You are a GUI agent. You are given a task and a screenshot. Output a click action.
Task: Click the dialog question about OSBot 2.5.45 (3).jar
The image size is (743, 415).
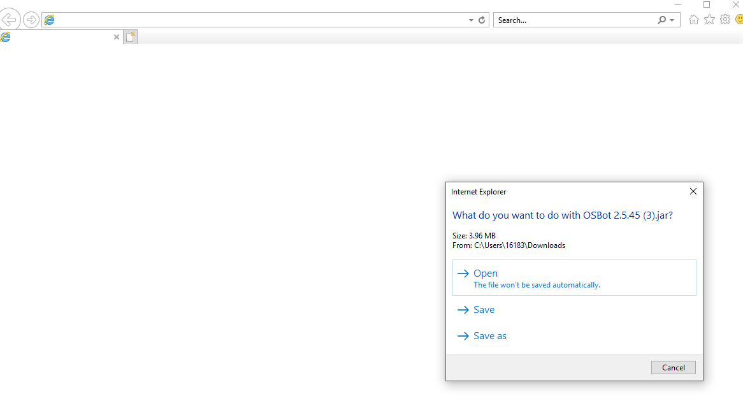(x=563, y=215)
